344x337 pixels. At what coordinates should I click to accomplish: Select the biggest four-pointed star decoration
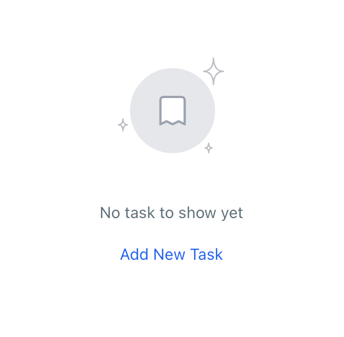point(214,71)
